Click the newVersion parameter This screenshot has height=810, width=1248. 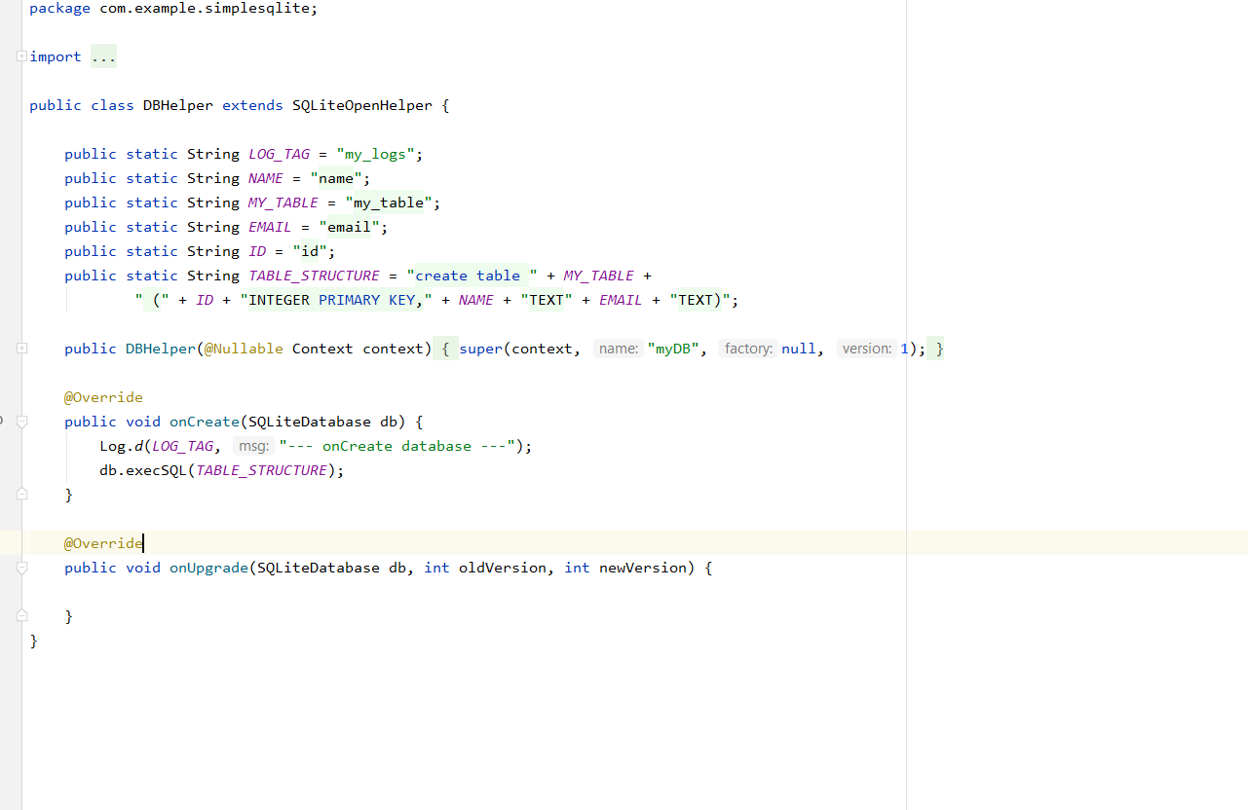pyautogui.click(x=643, y=568)
